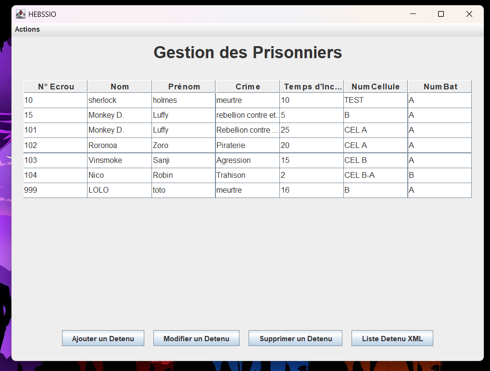This screenshot has height=371, width=490.
Task: Click the Ajouter un Detenu button
Action: tap(103, 338)
